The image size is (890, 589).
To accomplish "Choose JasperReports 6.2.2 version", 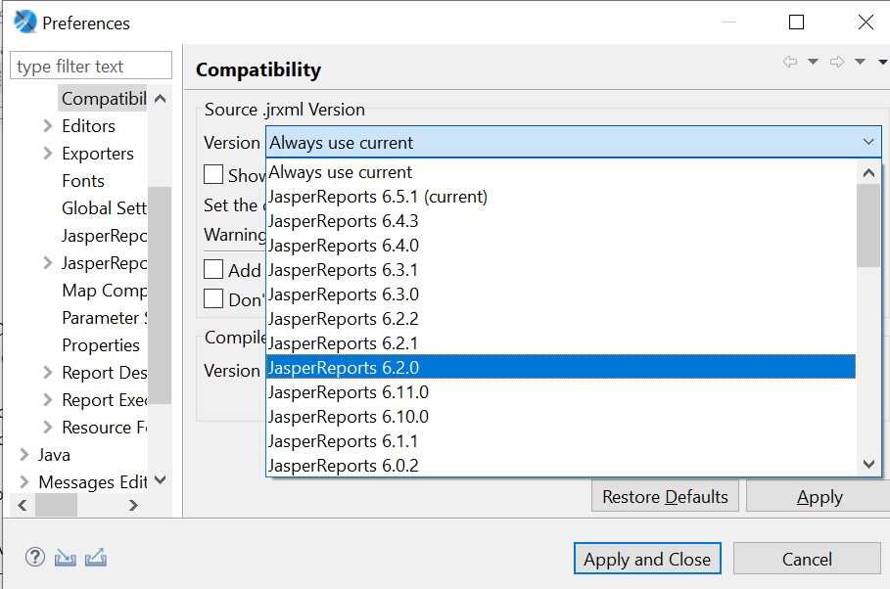I will tap(561, 318).
